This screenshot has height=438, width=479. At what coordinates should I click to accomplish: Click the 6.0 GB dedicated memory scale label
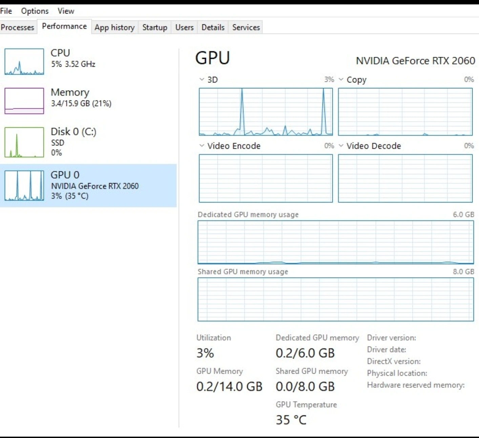pos(463,215)
